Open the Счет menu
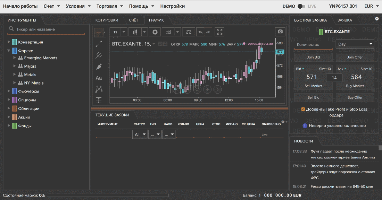382x200 pixels. 52,6
